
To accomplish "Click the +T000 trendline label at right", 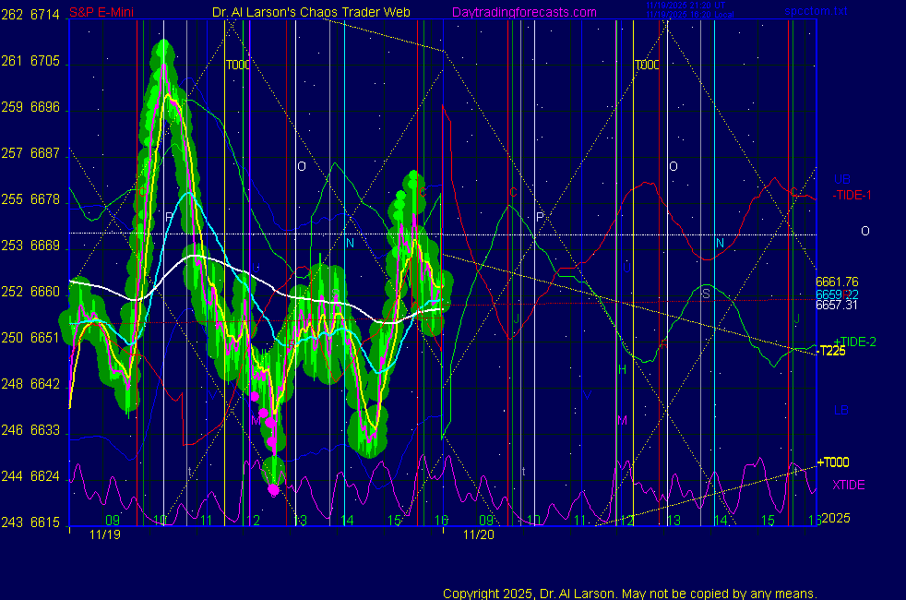I will click(x=833, y=462).
